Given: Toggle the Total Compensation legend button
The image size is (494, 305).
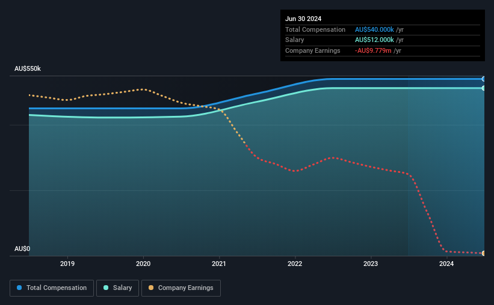Looking at the screenshot, I should (52, 288).
